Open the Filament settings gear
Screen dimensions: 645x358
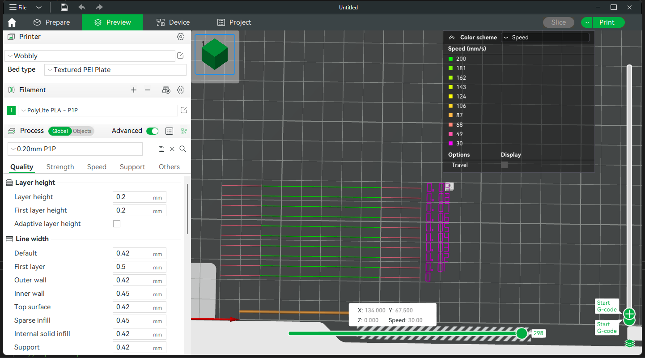click(180, 90)
